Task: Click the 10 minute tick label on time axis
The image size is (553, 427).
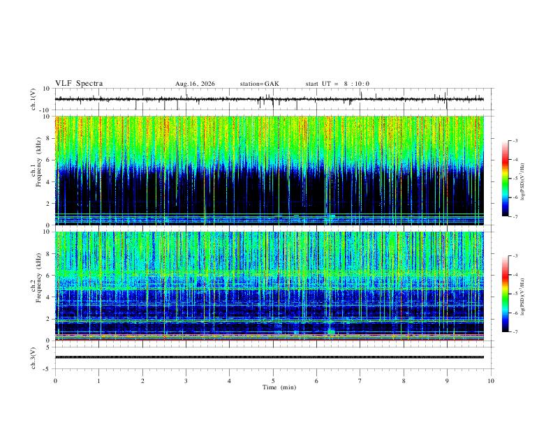Action: (491, 381)
